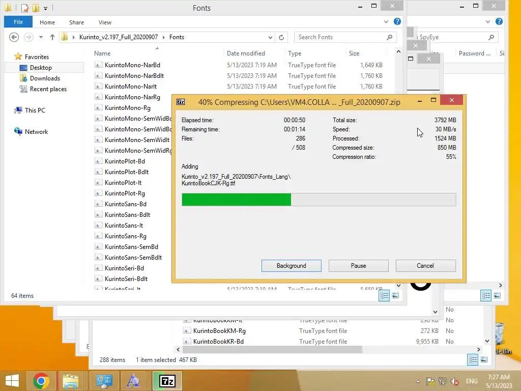Expand the ribbon in Fonts window

386,21
